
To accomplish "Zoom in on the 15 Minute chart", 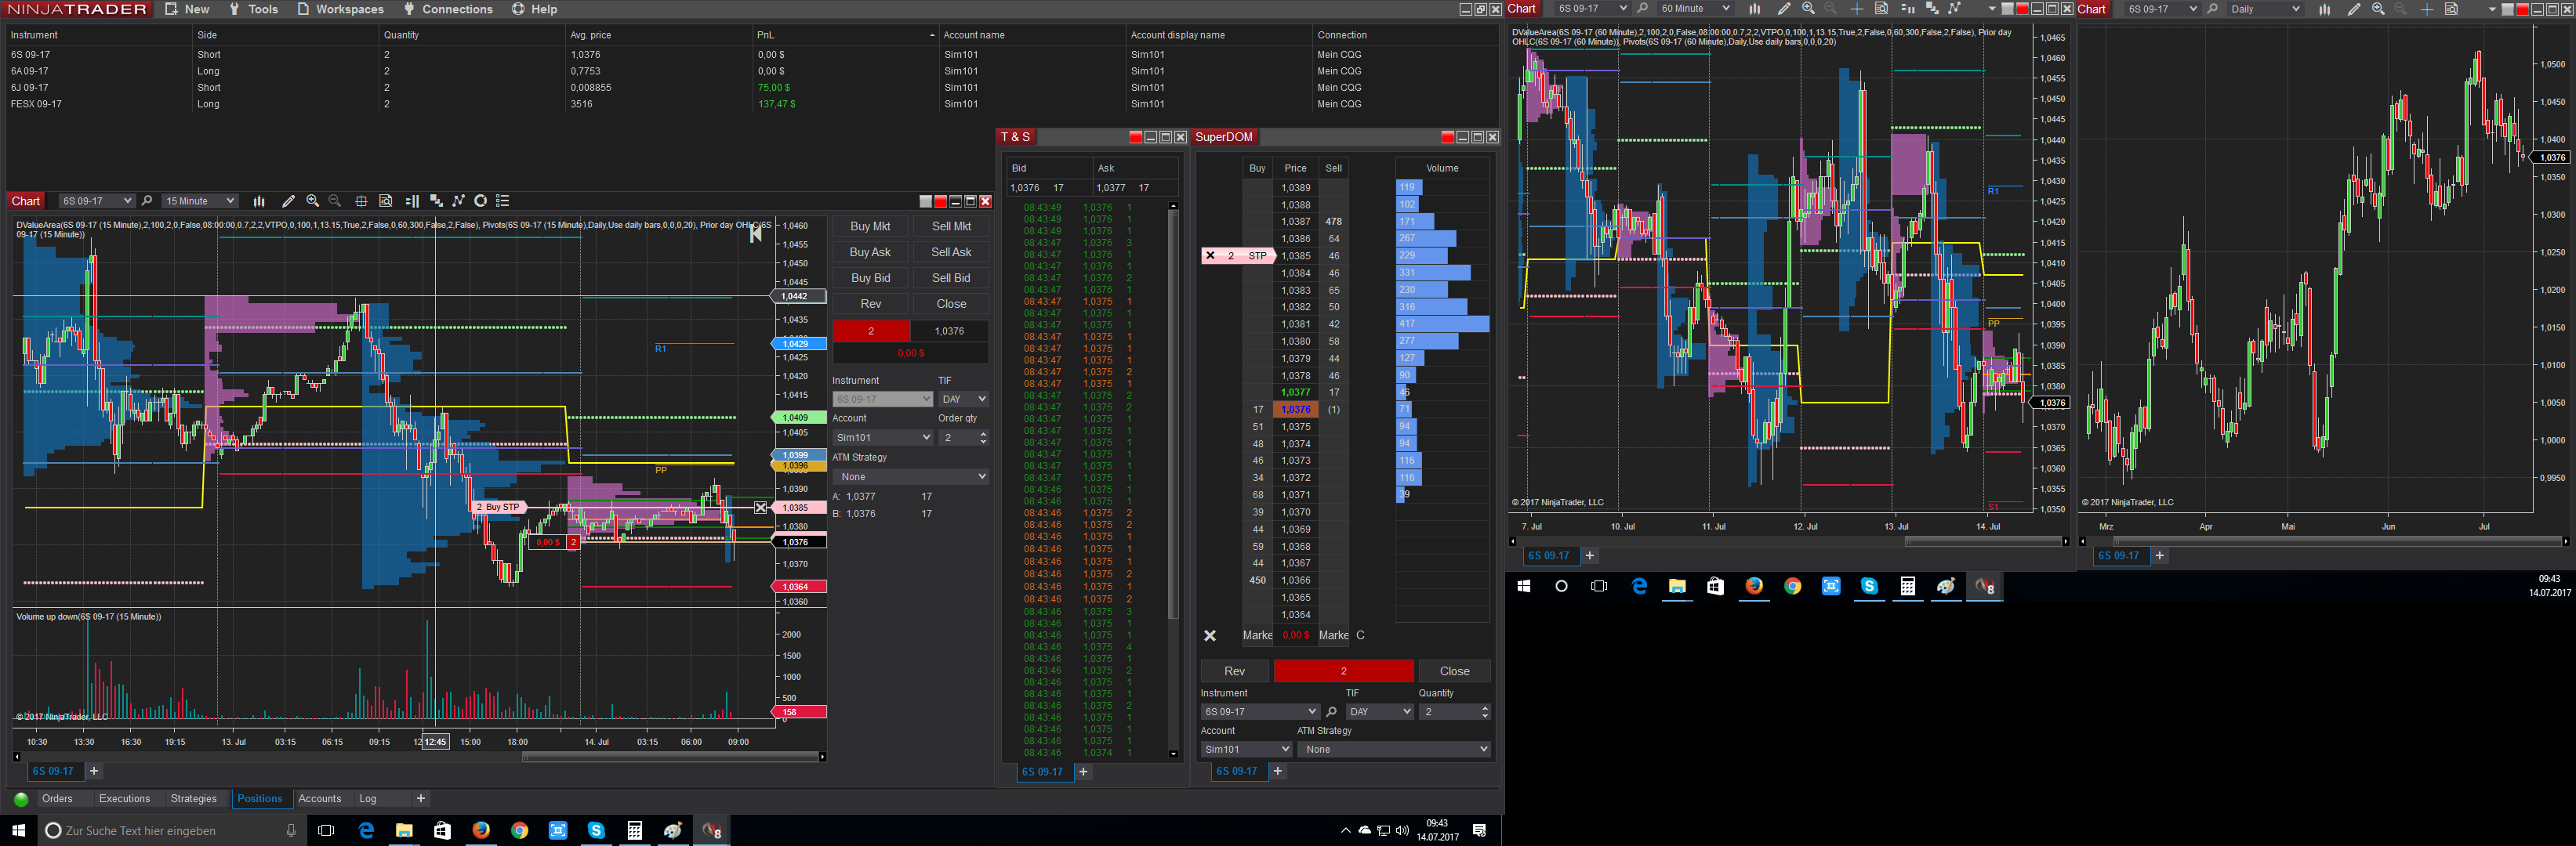I will pyautogui.click(x=313, y=201).
